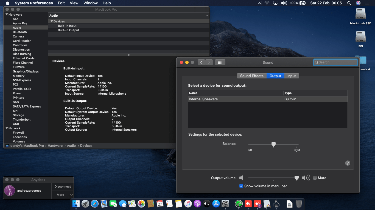This screenshot has width=375, height=210.
Task: Click forward arrow in Sound window
Action: click(209, 62)
